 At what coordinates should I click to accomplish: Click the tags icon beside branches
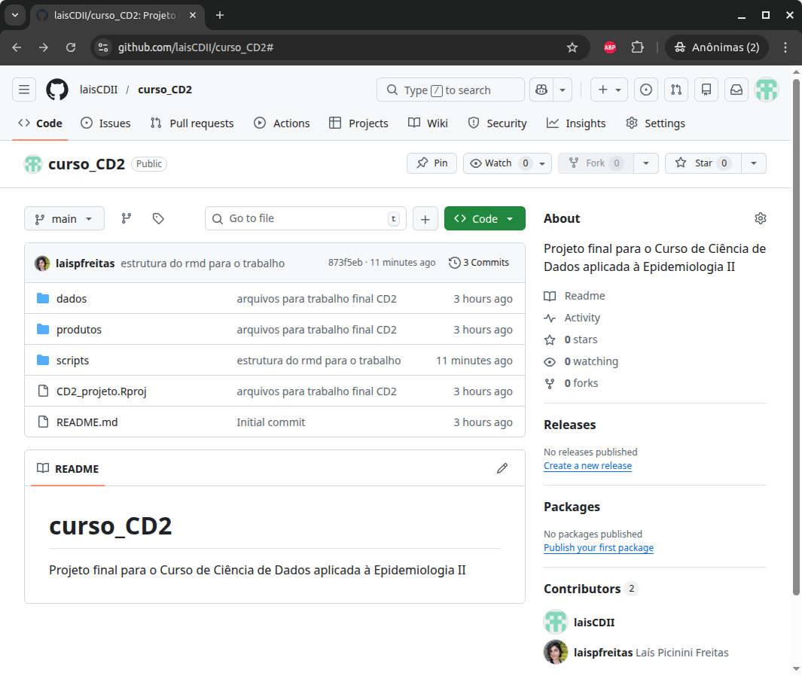(158, 218)
